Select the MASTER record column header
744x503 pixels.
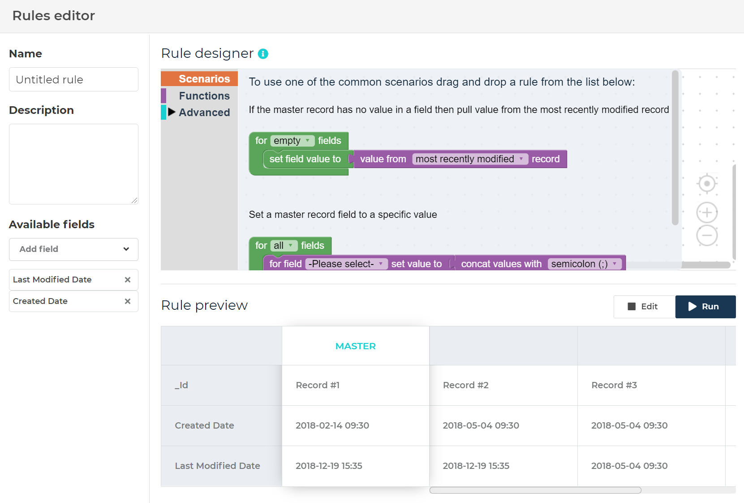[355, 346]
